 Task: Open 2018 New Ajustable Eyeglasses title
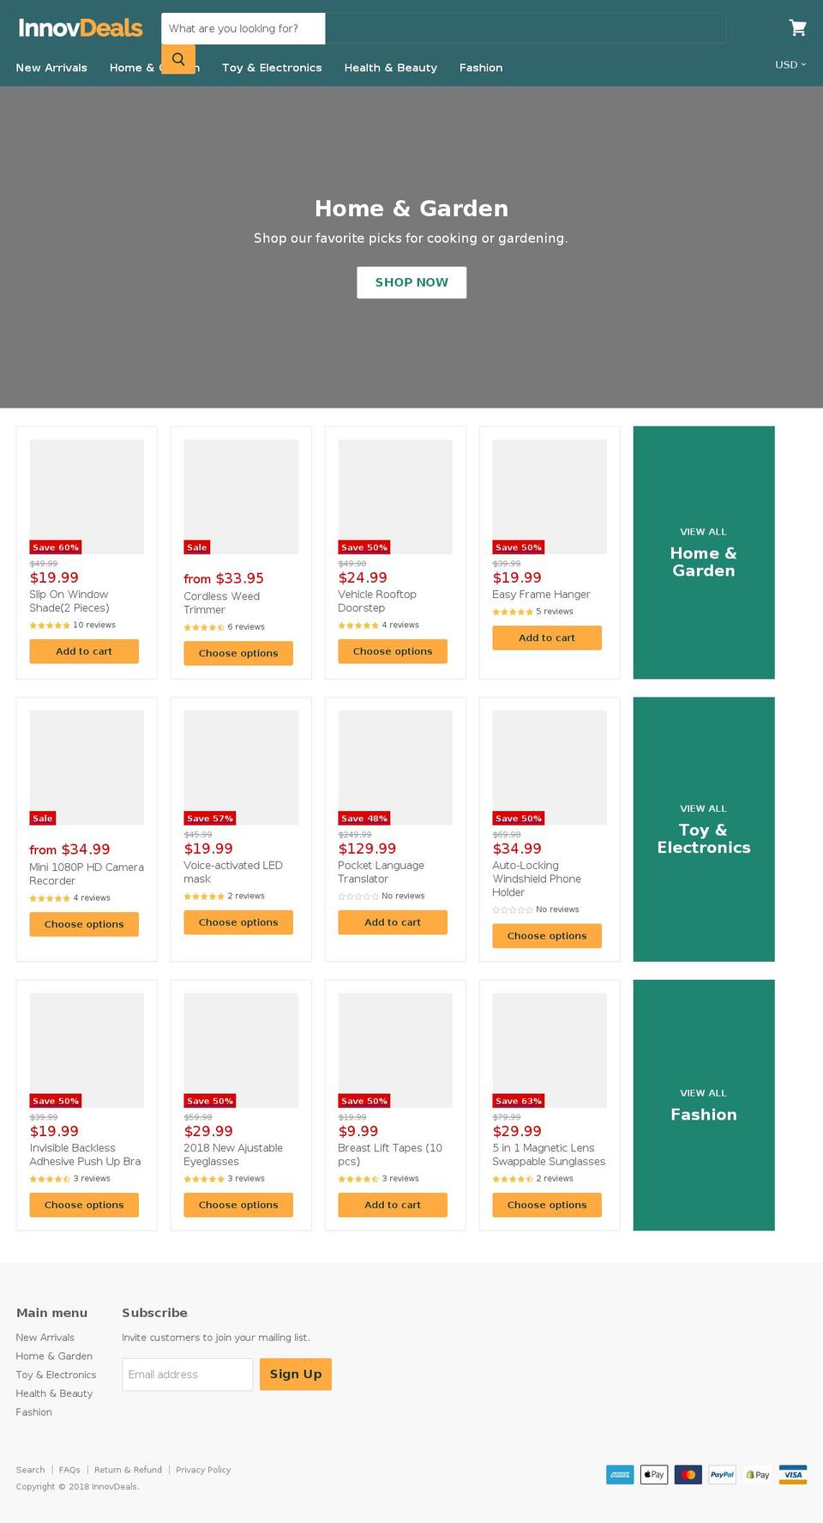(x=233, y=1155)
